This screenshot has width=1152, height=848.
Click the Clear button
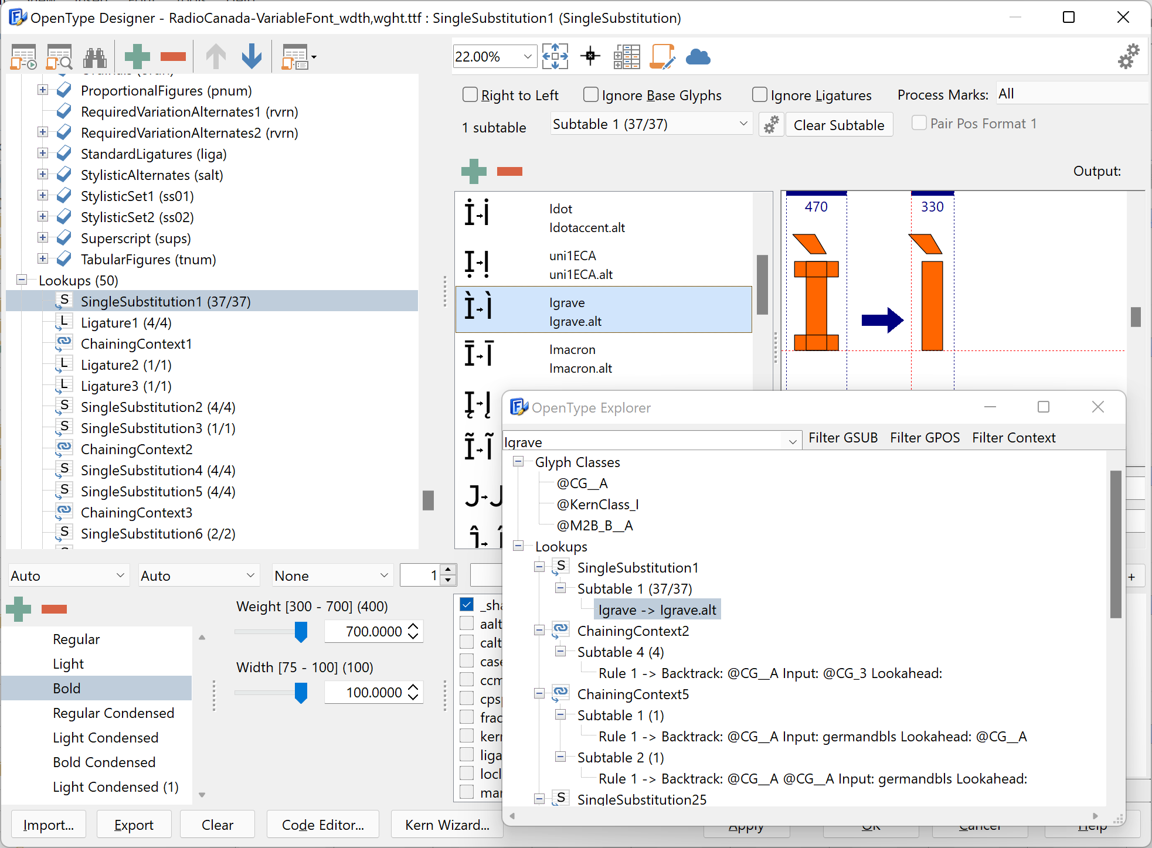pos(218,825)
